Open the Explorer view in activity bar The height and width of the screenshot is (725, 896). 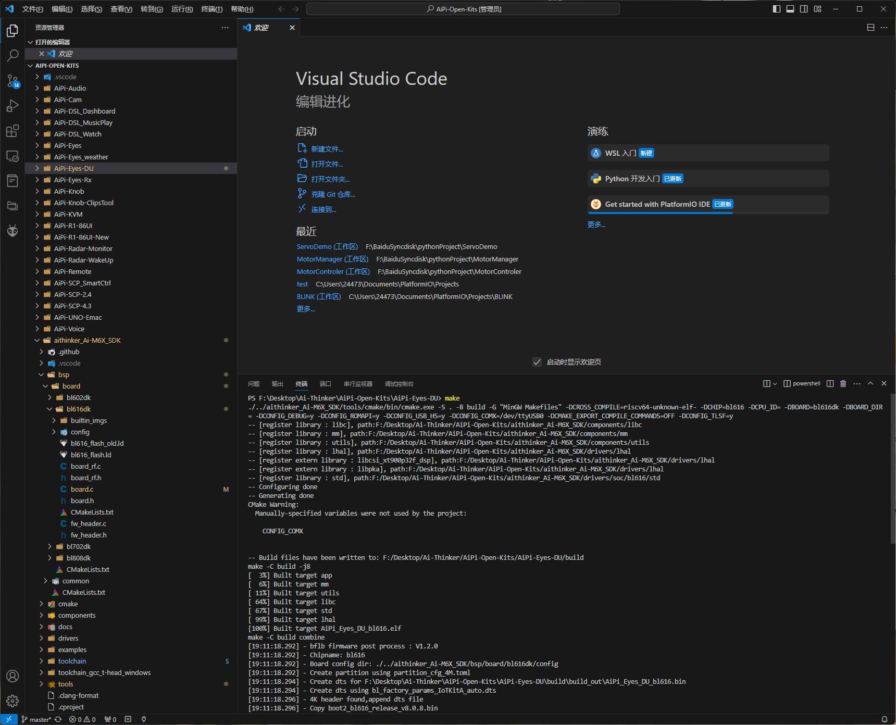[13, 31]
